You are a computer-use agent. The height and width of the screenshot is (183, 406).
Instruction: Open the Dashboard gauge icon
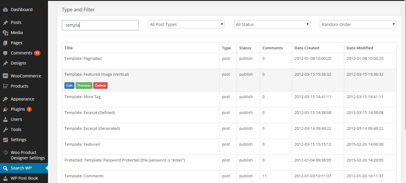[x=5, y=10]
